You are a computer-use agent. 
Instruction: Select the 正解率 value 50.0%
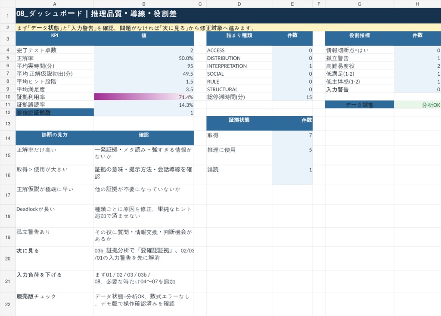point(144,58)
